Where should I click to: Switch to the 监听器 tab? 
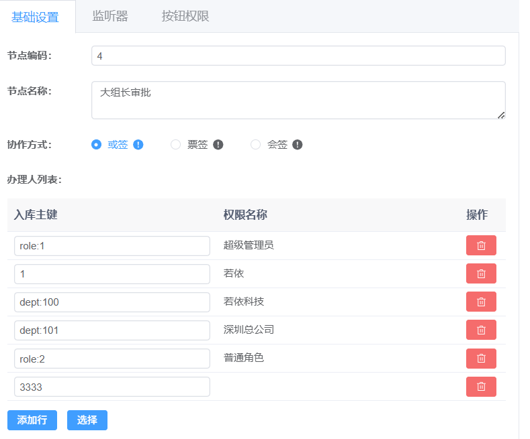(110, 16)
